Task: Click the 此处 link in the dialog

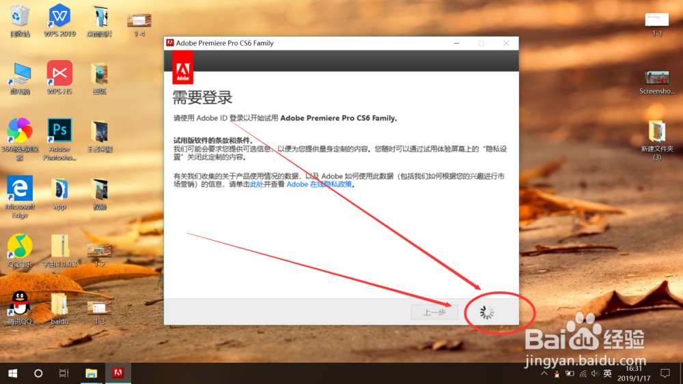Action: coord(257,184)
